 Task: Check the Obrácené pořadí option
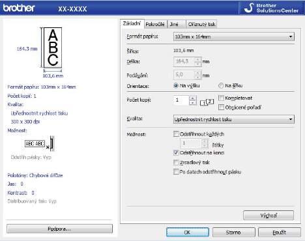[221, 107]
